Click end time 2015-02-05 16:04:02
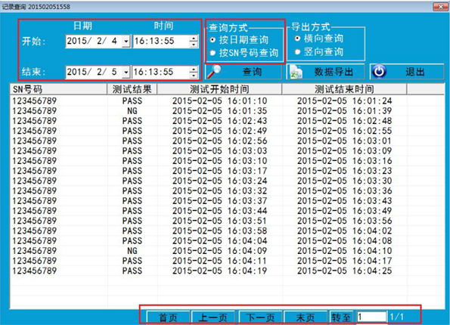450x325 pixels. click(344, 231)
